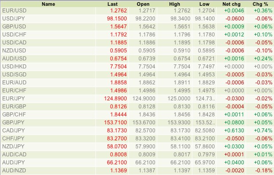Image resolution: width=274 pixels, height=175 pixels.
Task: Click the low value 1.2704
Action: click(x=206, y=11)
